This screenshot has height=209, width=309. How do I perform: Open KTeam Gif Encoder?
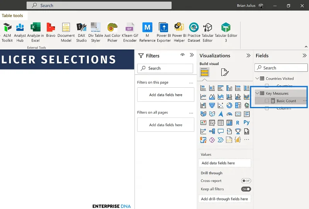(130, 32)
